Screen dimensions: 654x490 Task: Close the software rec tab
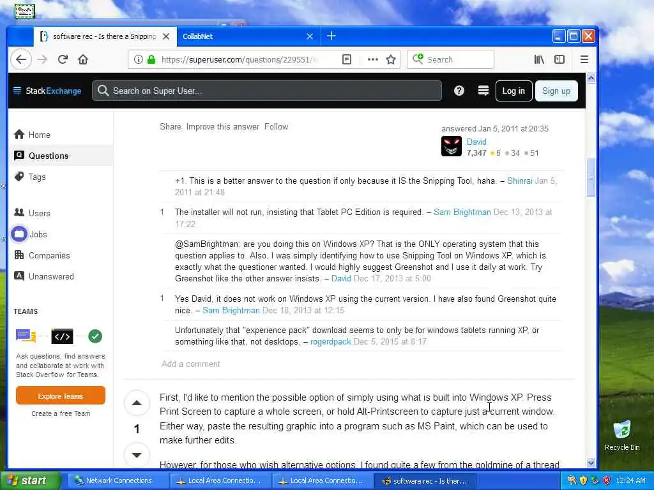(x=166, y=36)
